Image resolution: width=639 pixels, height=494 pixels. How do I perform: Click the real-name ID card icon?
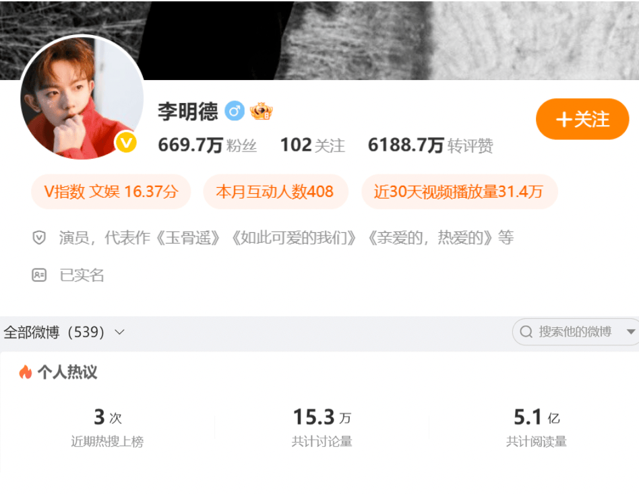pyautogui.click(x=39, y=275)
